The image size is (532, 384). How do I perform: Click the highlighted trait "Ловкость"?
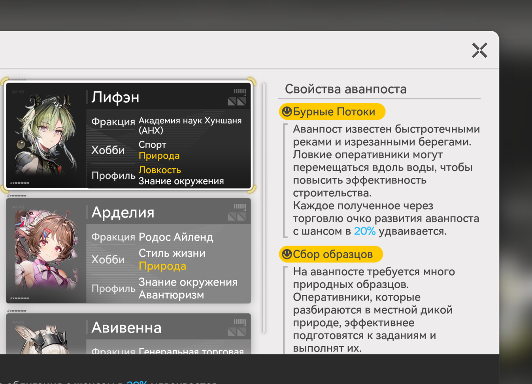(x=160, y=170)
